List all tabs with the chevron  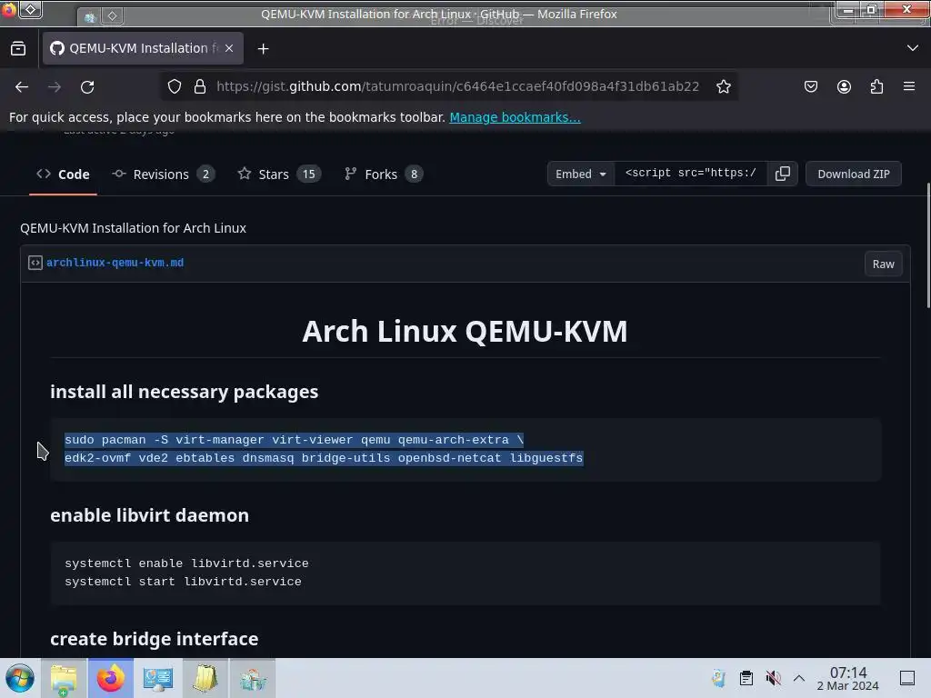click(913, 48)
